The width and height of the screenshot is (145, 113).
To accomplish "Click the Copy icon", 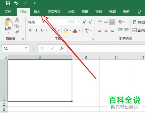I will (x=17, y=26).
